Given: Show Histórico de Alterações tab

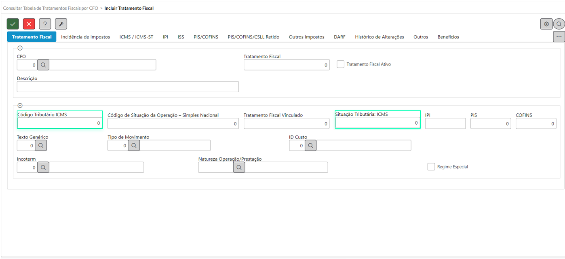Looking at the screenshot, I should (379, 37).
